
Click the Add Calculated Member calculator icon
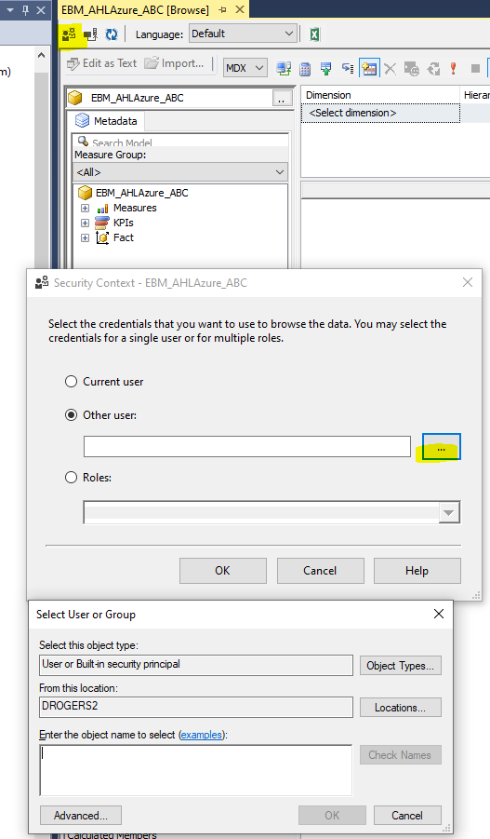[305, 69]
